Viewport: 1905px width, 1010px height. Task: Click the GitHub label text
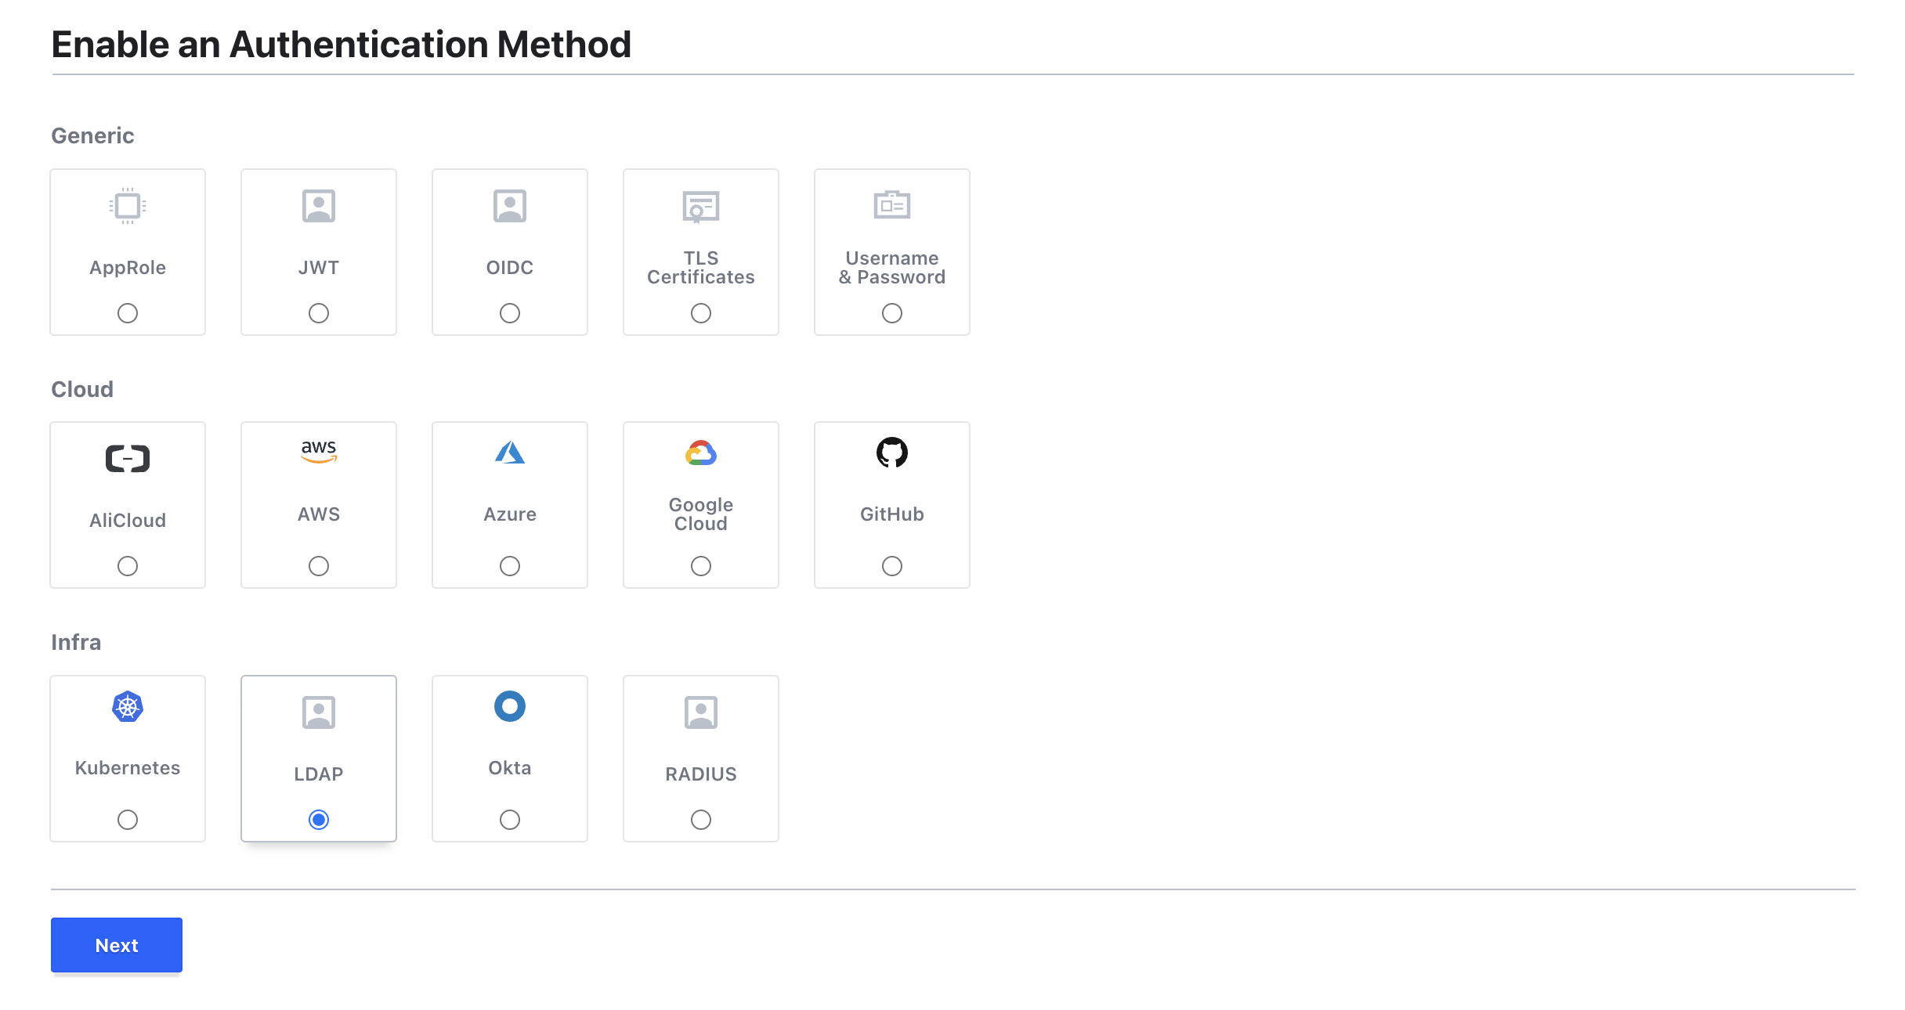click(x=892, y=514)
